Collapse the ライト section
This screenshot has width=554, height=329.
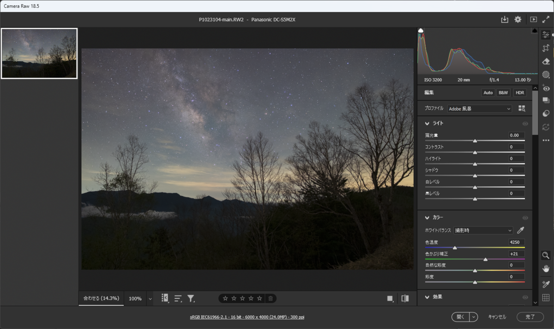point(428,124)
